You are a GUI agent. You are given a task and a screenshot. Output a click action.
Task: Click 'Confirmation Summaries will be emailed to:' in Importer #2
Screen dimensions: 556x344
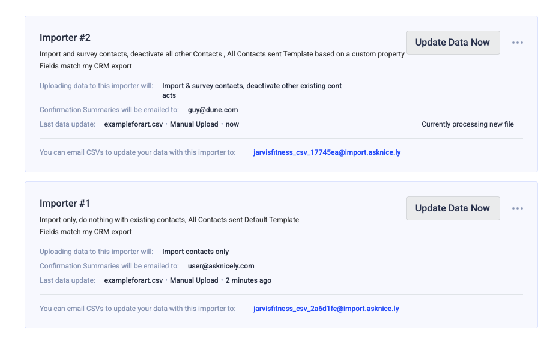109,110
